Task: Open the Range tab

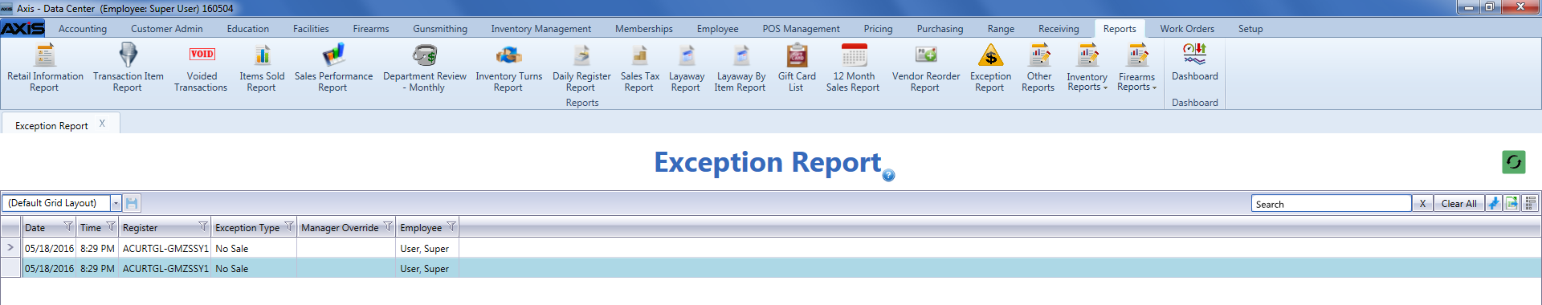Action: pos(1001,29)
